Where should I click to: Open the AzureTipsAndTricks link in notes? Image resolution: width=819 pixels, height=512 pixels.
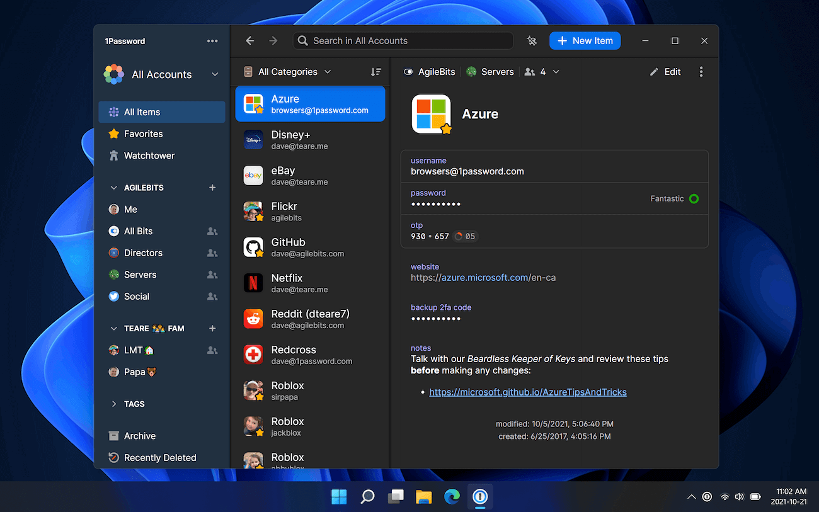527,392
